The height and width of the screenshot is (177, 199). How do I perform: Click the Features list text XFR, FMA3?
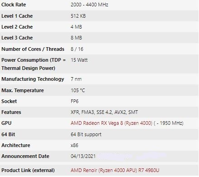point(104,112)
